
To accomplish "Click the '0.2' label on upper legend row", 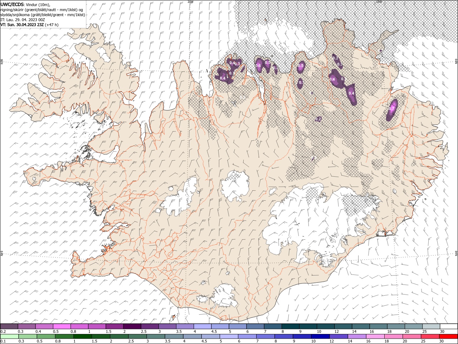I will coord(3,331).
